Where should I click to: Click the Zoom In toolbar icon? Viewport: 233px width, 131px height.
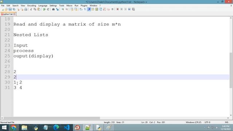pos(63,9)
